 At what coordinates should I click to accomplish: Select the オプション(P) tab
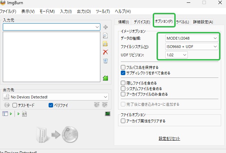(164, 21)
